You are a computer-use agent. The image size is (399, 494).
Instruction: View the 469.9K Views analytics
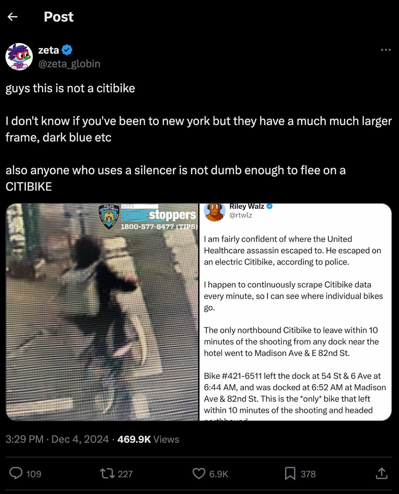pyautogui.click(x=148, y=439)
